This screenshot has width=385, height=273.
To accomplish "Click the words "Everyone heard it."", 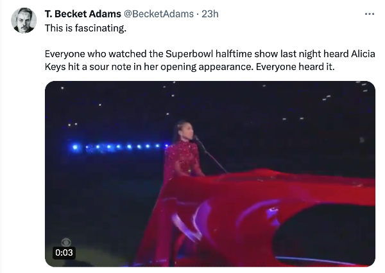I will pos(295,67).
